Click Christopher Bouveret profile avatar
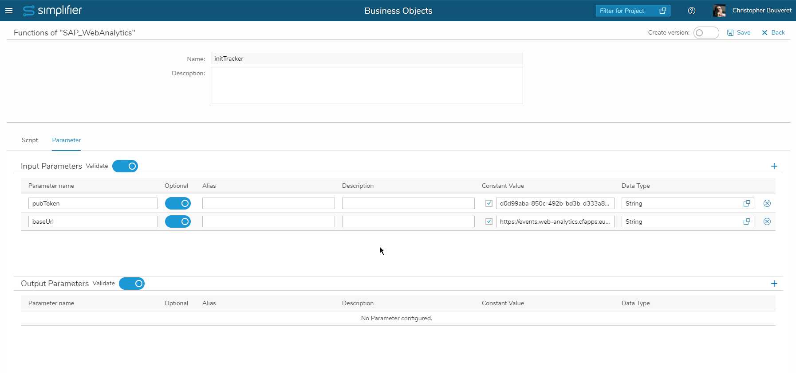Viewport: 796px width, 373px height. coord(719,11)
